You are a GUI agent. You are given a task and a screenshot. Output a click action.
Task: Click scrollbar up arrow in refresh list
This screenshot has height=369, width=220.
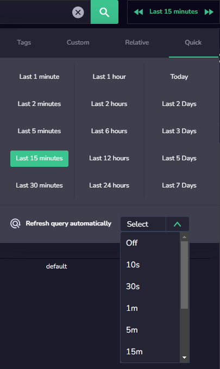point(185,237)
